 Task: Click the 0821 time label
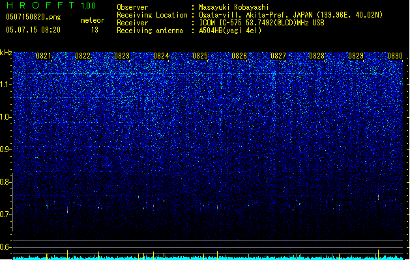(x=44, y=56)
